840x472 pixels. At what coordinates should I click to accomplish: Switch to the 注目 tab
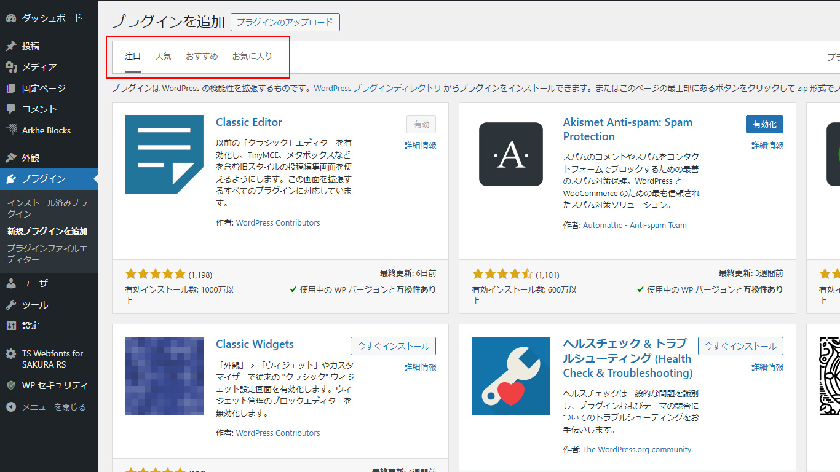tap(133, 56)
